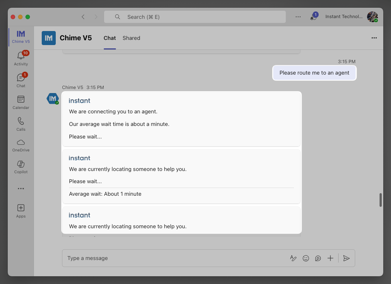Viewport: 391px width, 284px height.
Task: Click the Chime V5 IM logo in header
Action: click(x=49, y=38)
